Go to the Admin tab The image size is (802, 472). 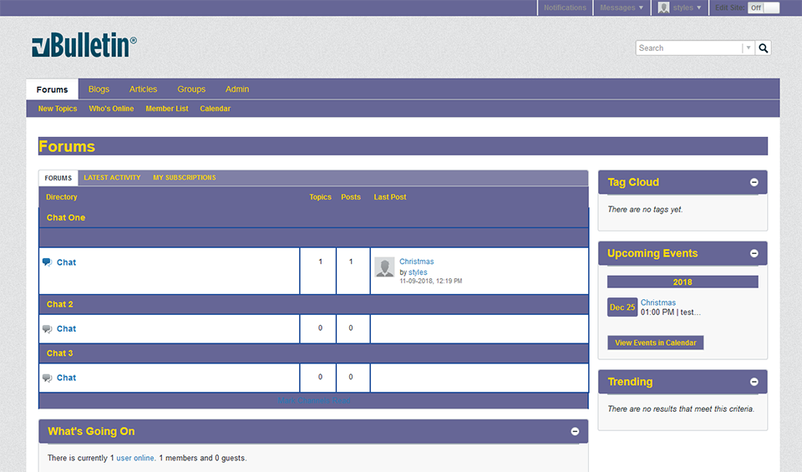237,89
